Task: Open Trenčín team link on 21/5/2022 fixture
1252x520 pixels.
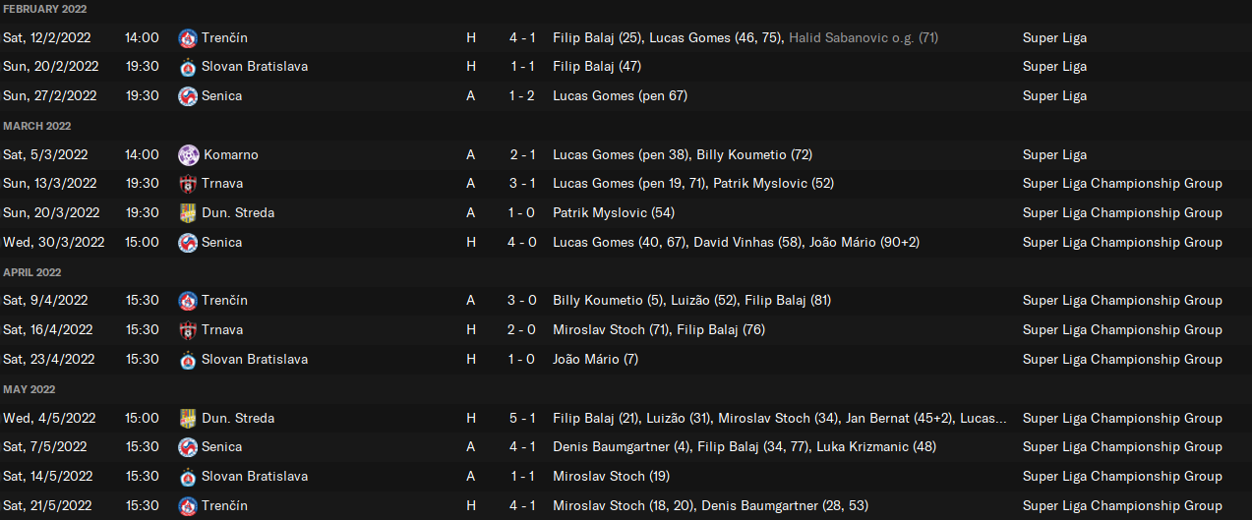Action: coord(224,505)
